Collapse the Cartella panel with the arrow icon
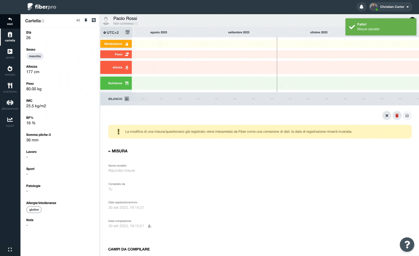Image resolution: width=419 pixels, height=256 pixels. (x=78, y=20)
